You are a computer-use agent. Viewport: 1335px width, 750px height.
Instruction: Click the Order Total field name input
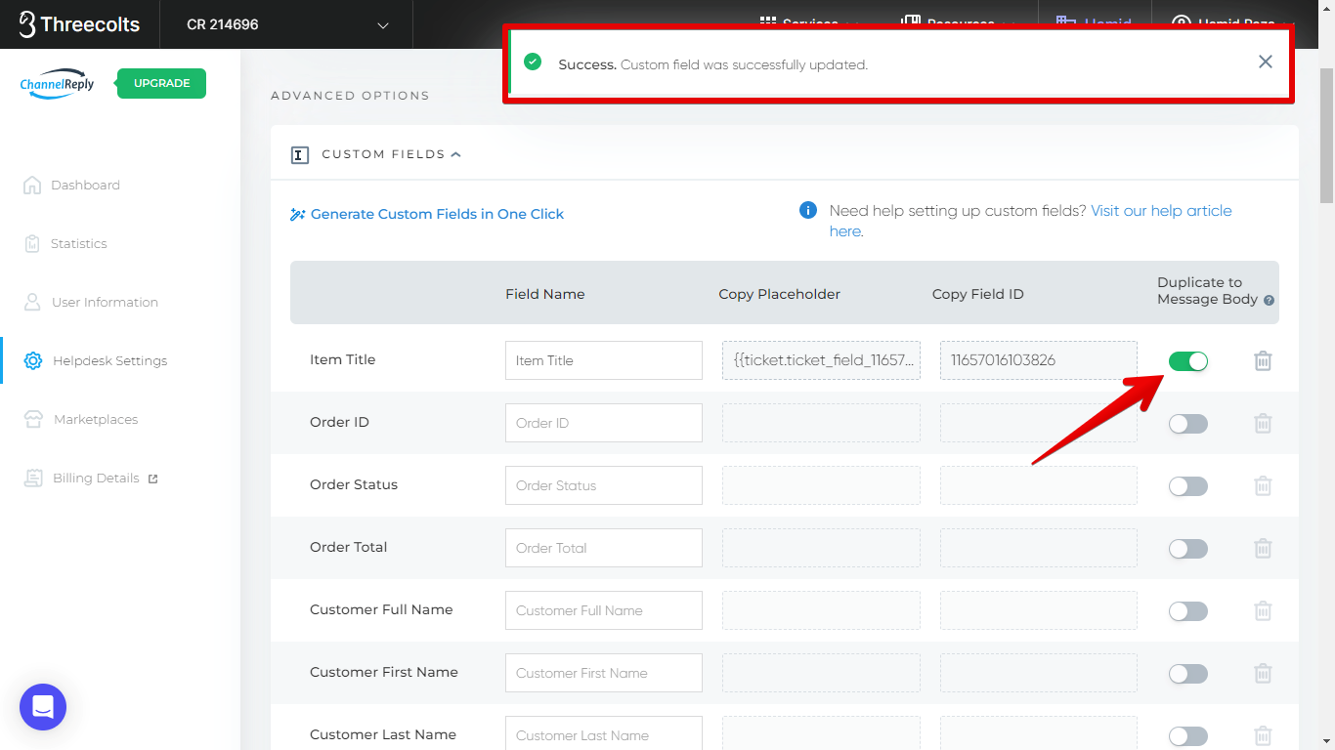[x=604, y=548]
